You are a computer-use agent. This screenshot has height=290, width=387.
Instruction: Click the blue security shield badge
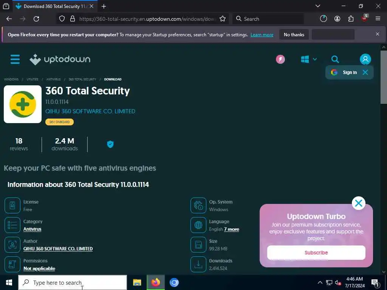[x=110, y=144]
